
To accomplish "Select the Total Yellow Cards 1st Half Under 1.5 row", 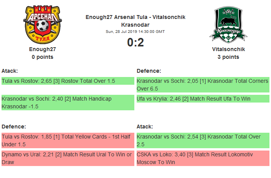I will (x=68, y=140).
